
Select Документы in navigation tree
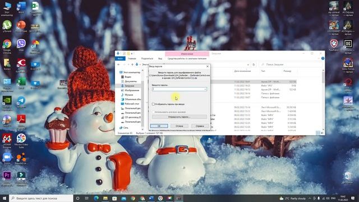point(131,81)
